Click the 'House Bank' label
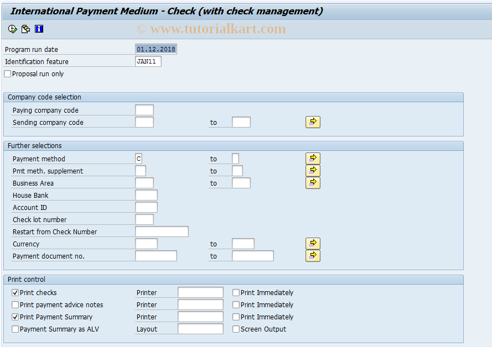 (x=30, y=196)
